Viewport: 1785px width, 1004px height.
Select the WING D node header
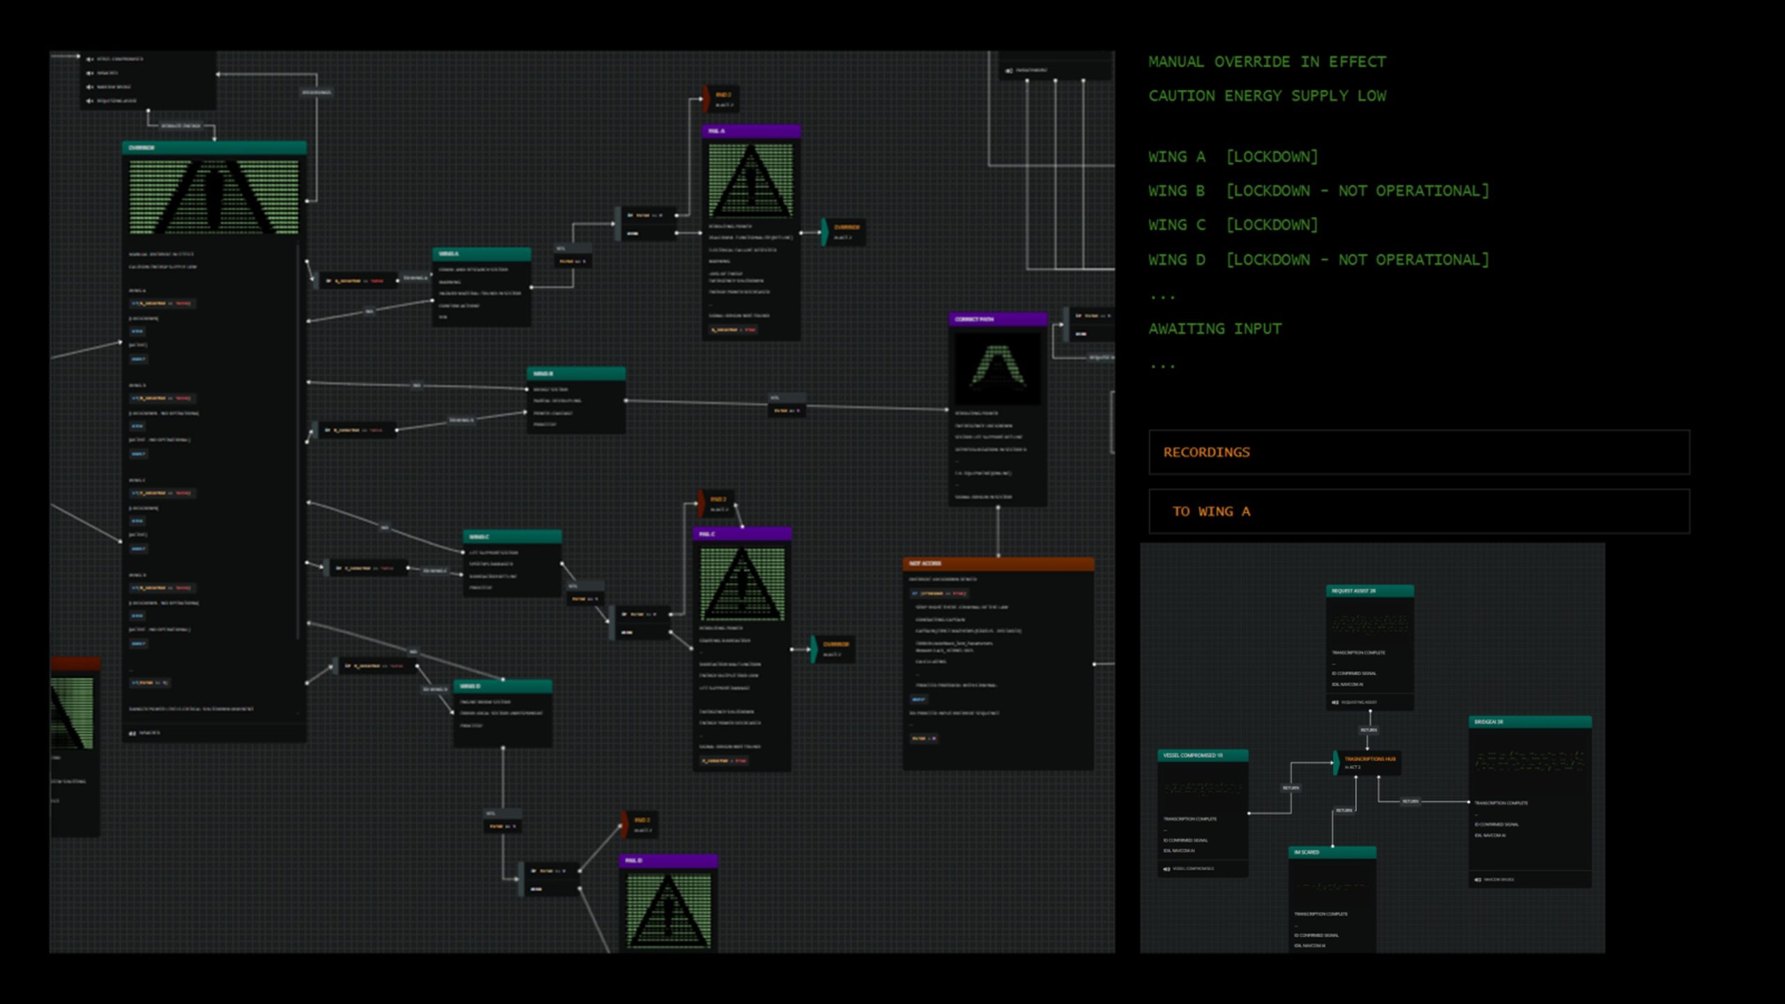pyautogui.click(x=502, y=686)
